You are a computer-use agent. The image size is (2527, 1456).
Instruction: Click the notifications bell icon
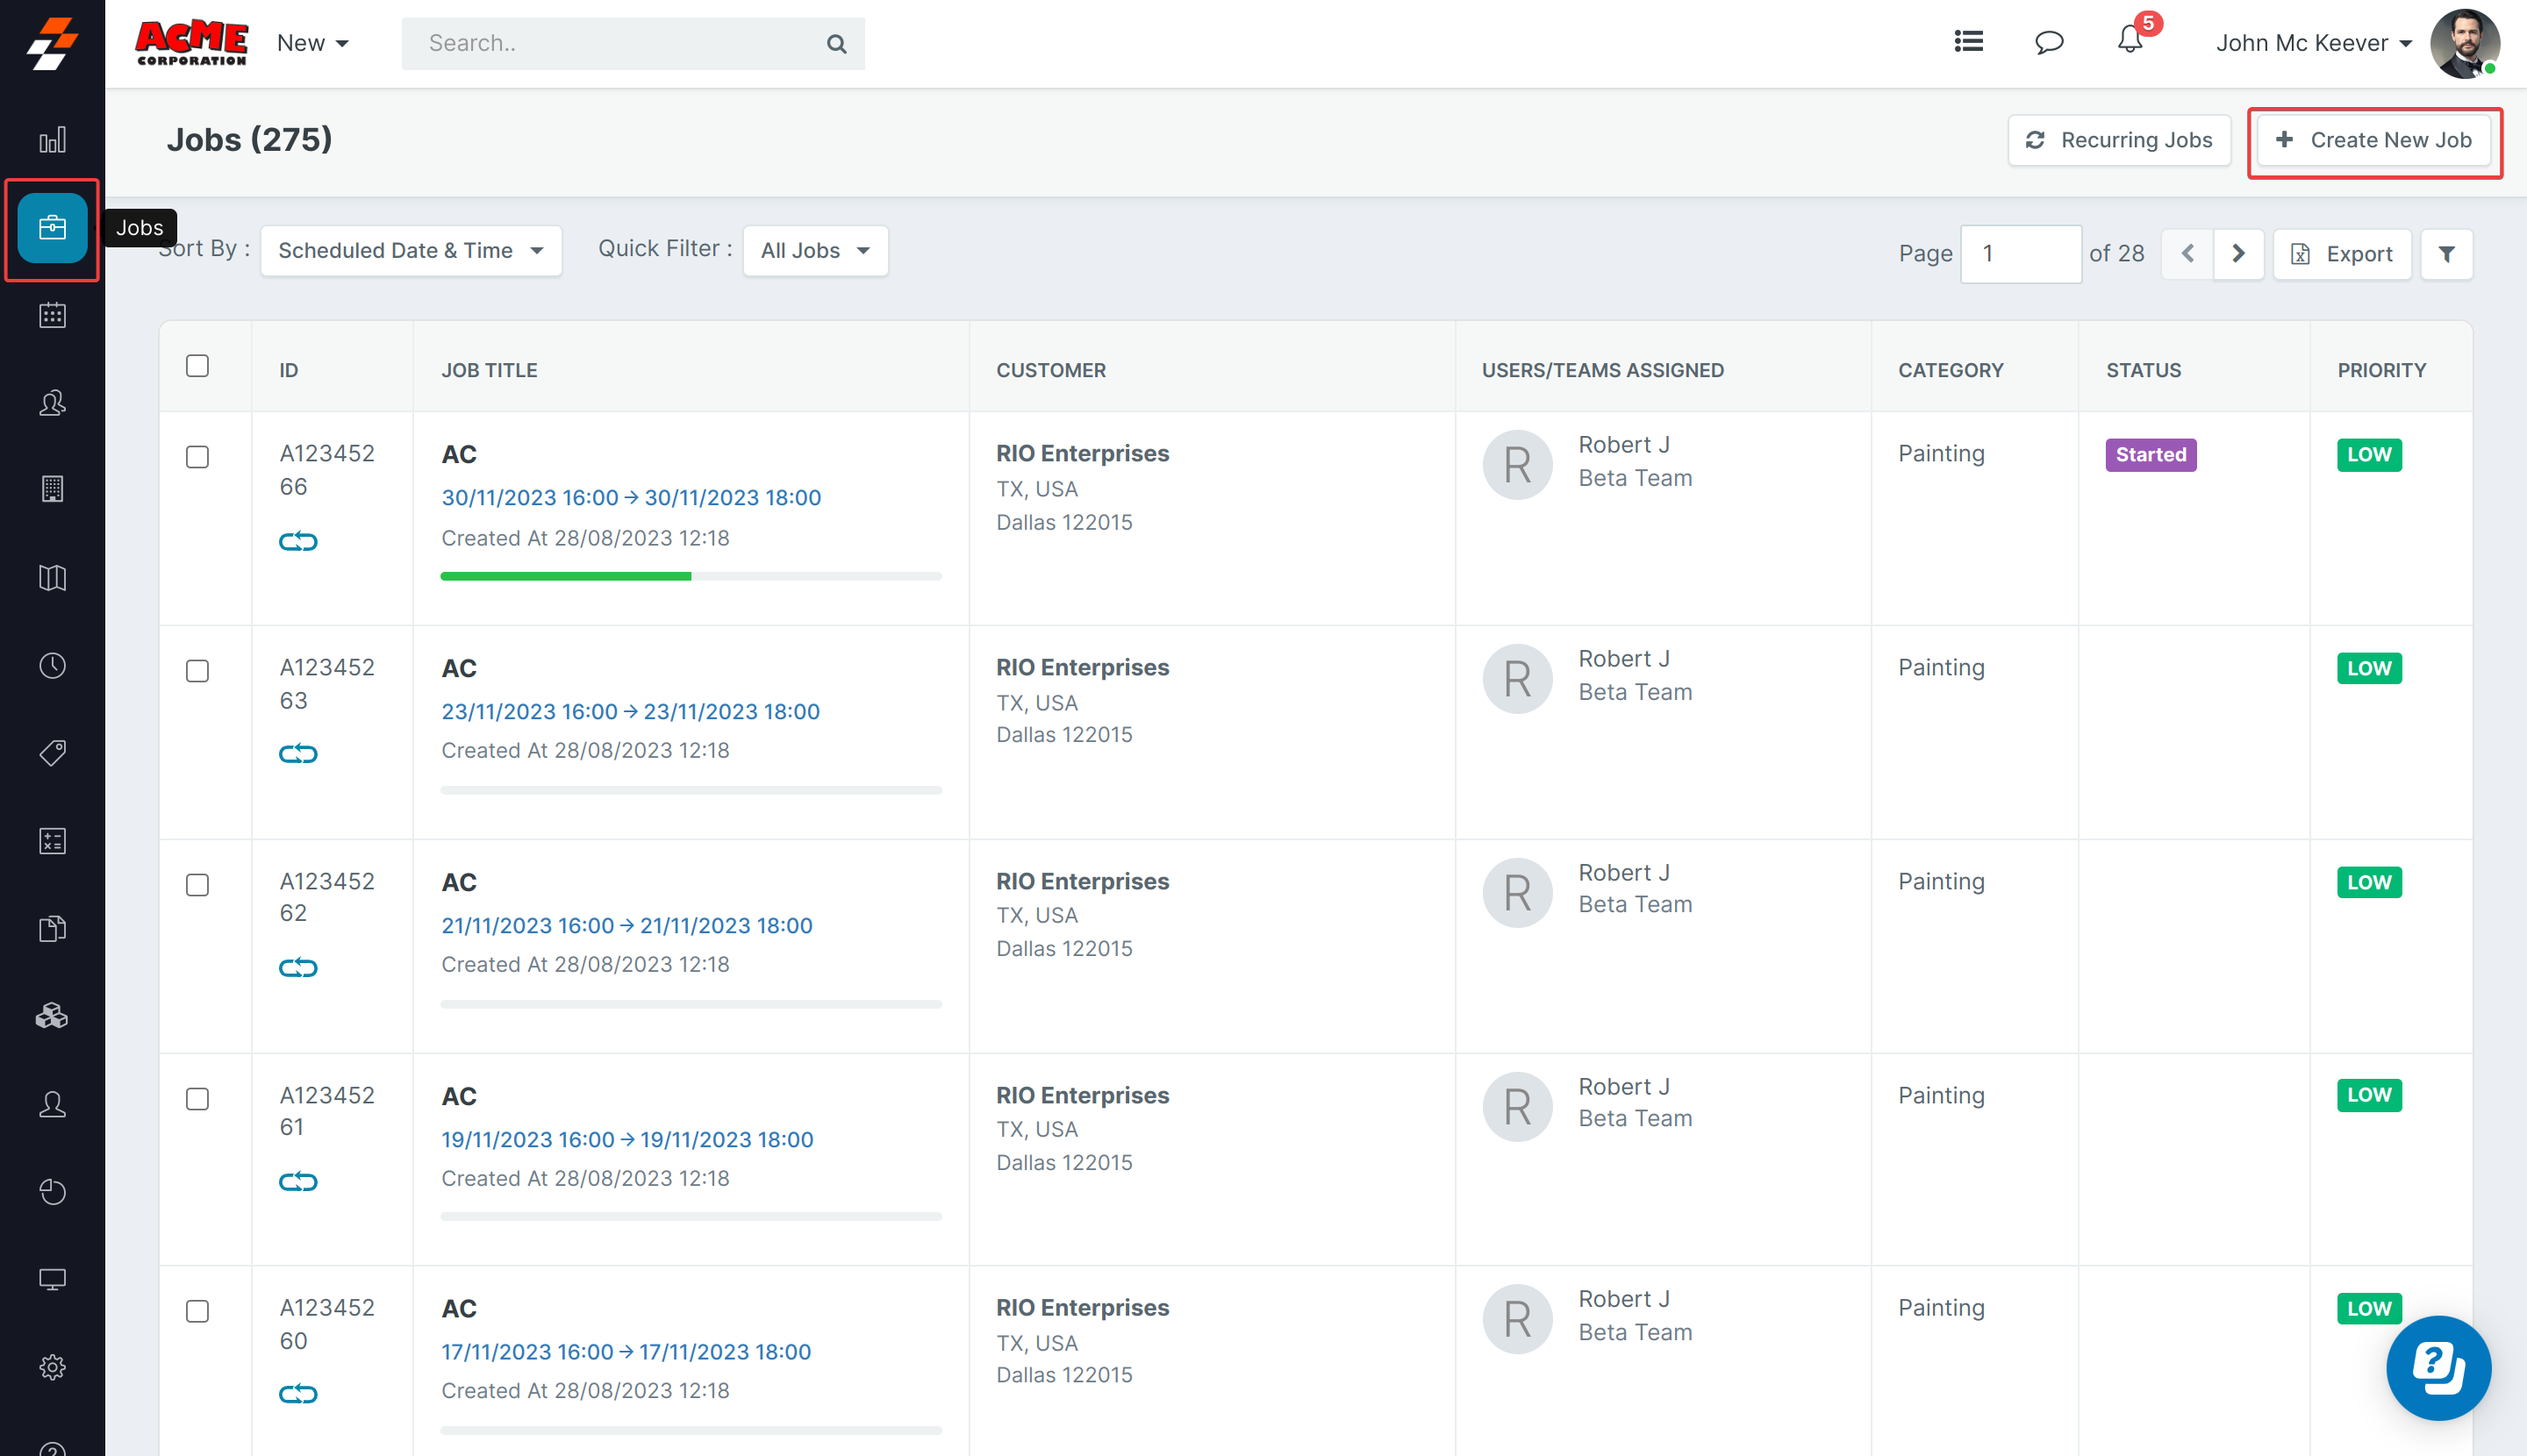point(2130,42)
